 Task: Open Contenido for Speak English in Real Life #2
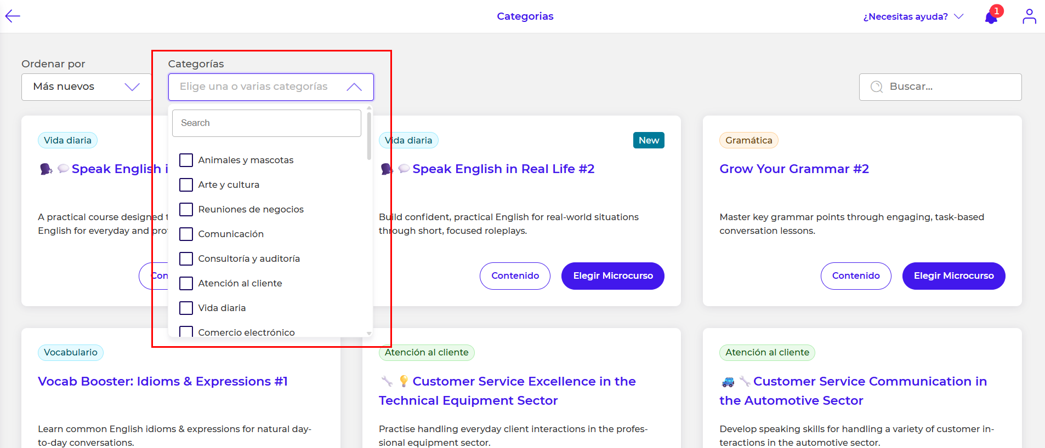coord(515,276)
